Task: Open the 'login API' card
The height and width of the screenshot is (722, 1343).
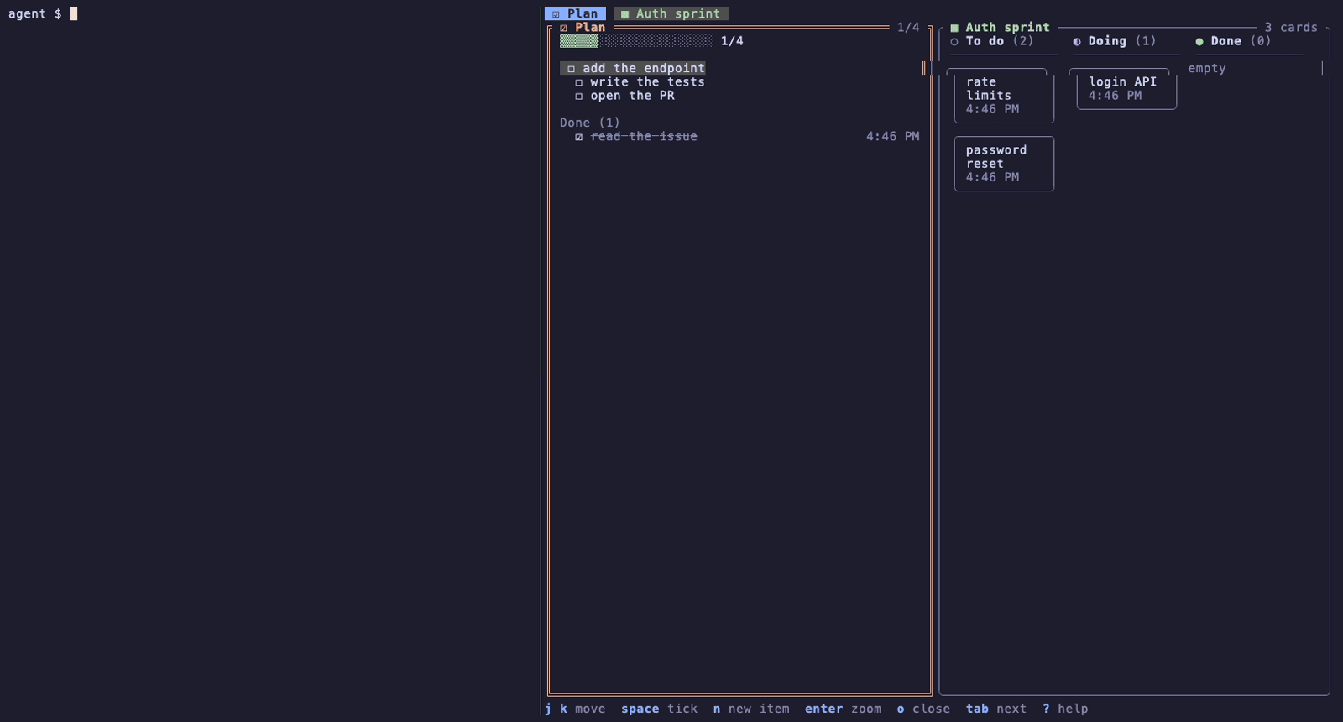Action: [x=1126, y=89]
